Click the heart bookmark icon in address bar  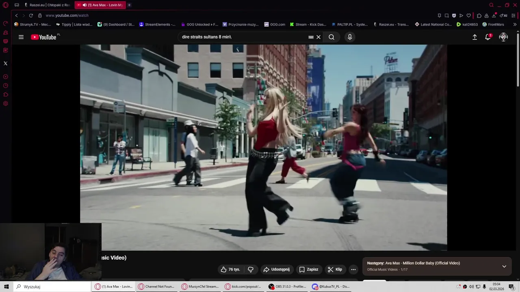[x=468, y=15]
